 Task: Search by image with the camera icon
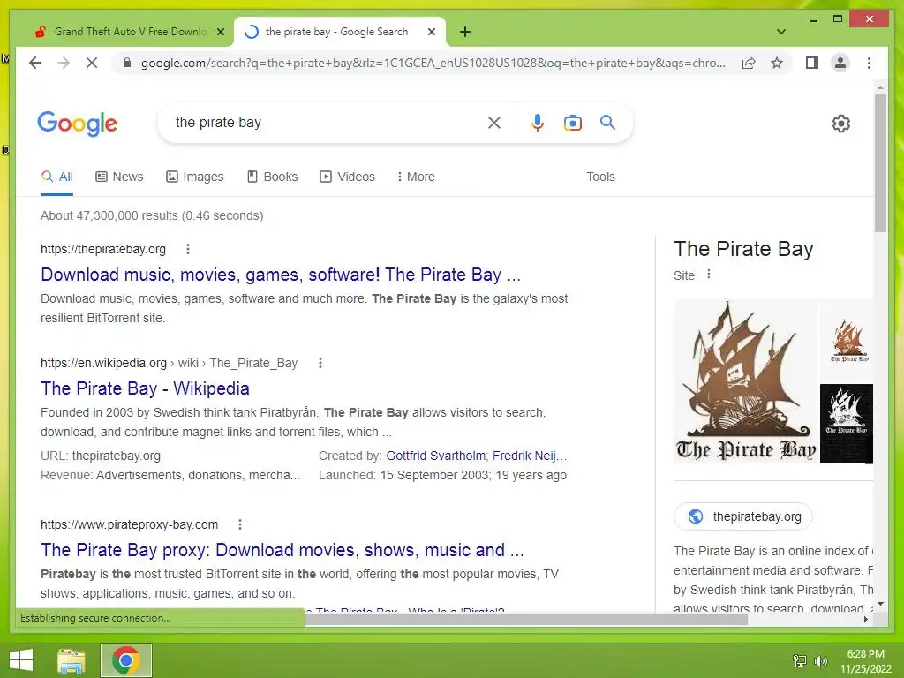(x=572, y=123)
